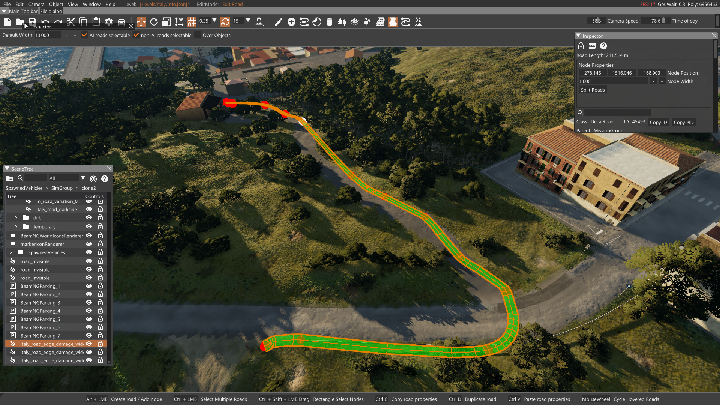This screenshot has width=720, height=405.
Task: Uncheck AI roads selectable checkbox
Action: pyautogui.click(x=85, y=35)
